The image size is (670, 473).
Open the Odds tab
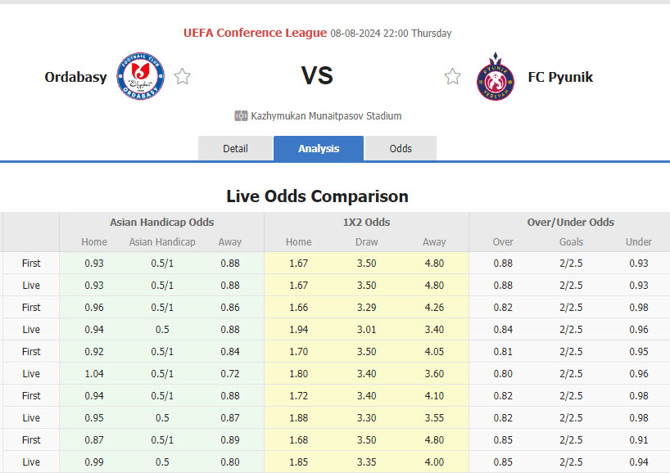pyautogui.click(x=401, y=148)
